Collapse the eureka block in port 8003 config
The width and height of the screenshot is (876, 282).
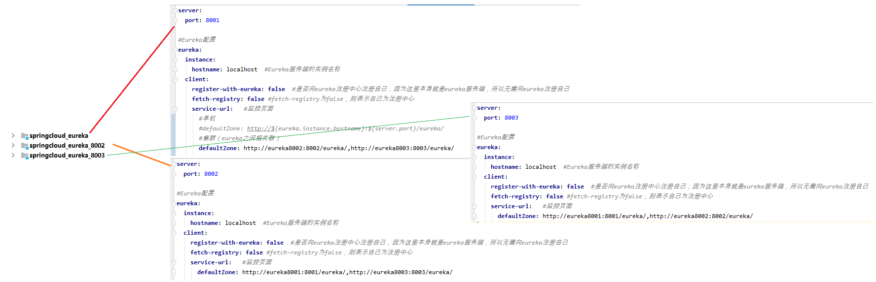474,147
